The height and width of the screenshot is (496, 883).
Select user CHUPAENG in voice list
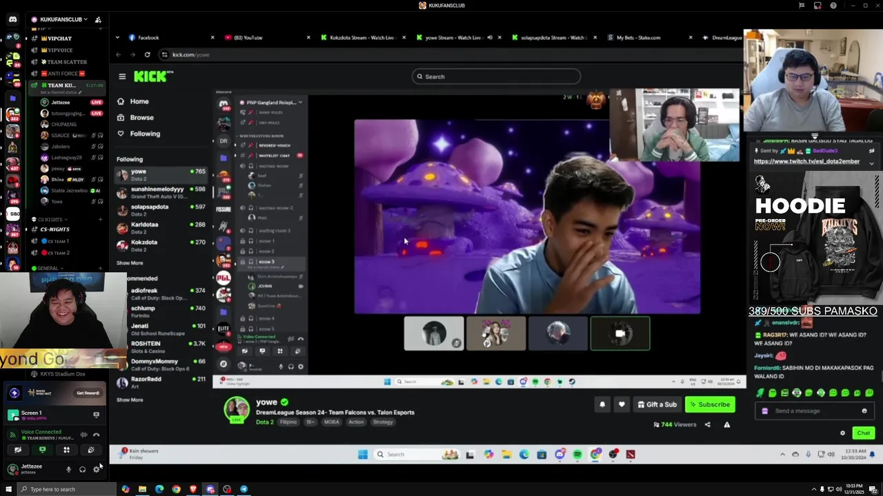tap(71, 124)
